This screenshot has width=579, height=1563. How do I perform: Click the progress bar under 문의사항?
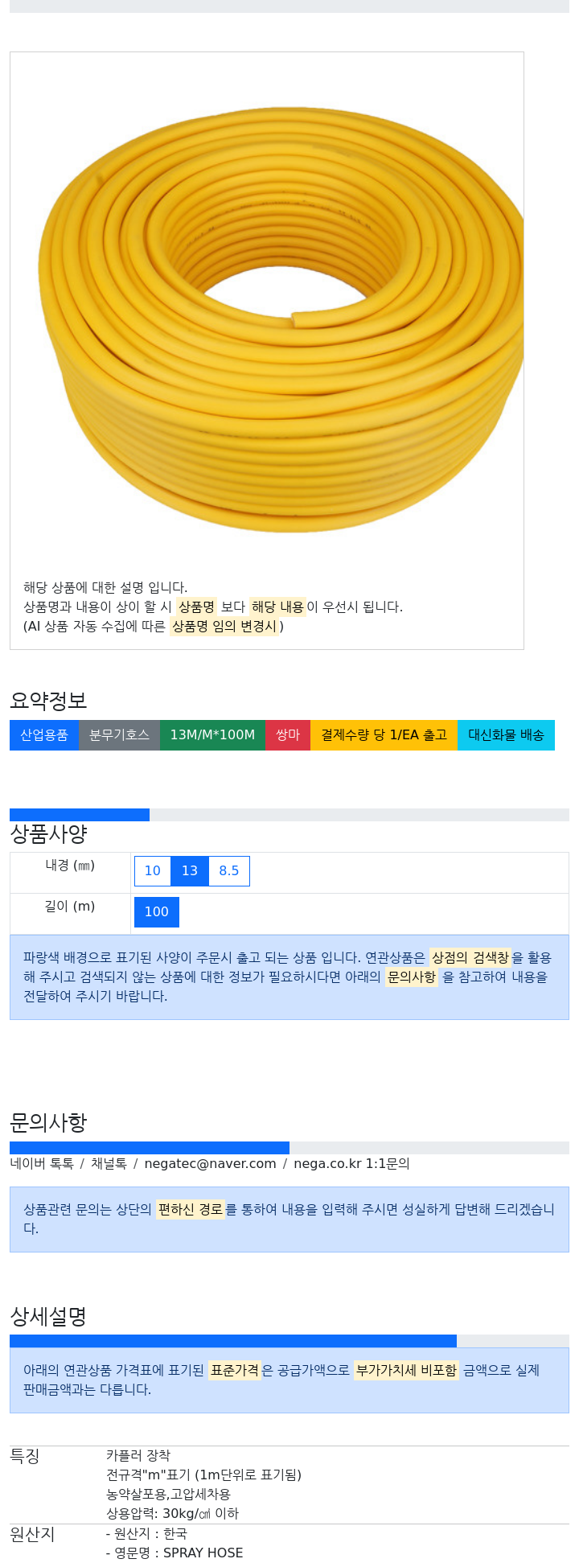point(289,1148)
